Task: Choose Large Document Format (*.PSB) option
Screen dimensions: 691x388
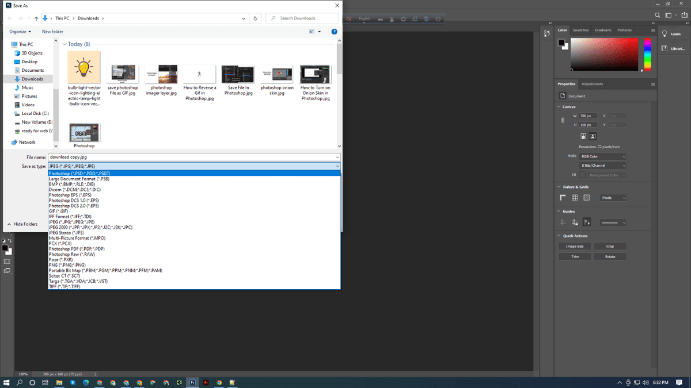Action: pyautogui.click(x=194, y=179)
